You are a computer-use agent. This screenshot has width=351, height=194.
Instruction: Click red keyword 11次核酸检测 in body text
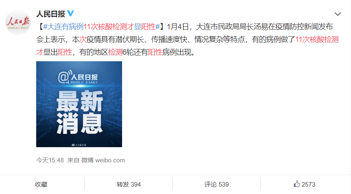317,39
